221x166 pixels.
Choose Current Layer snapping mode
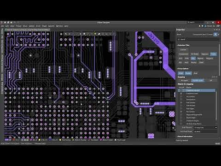(198, 80)
